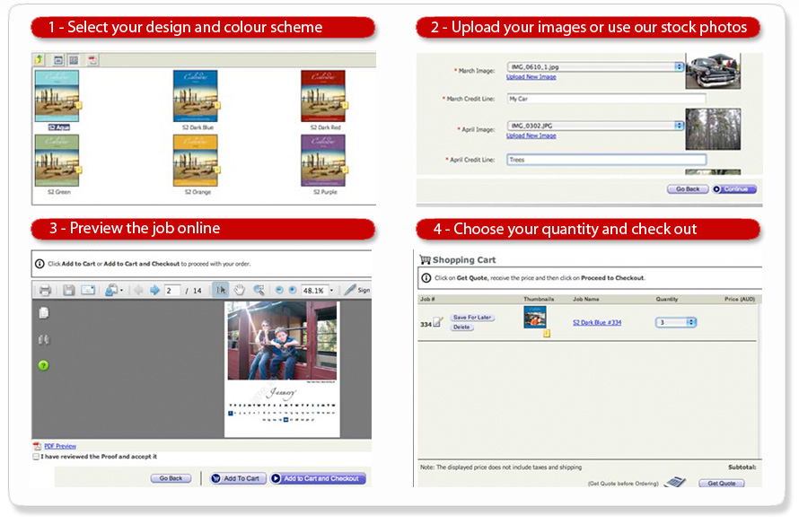This screenshot has width=799, height=524.
Task: Click the info icon in the Shopping Cart notice
Action: point(426,278)
